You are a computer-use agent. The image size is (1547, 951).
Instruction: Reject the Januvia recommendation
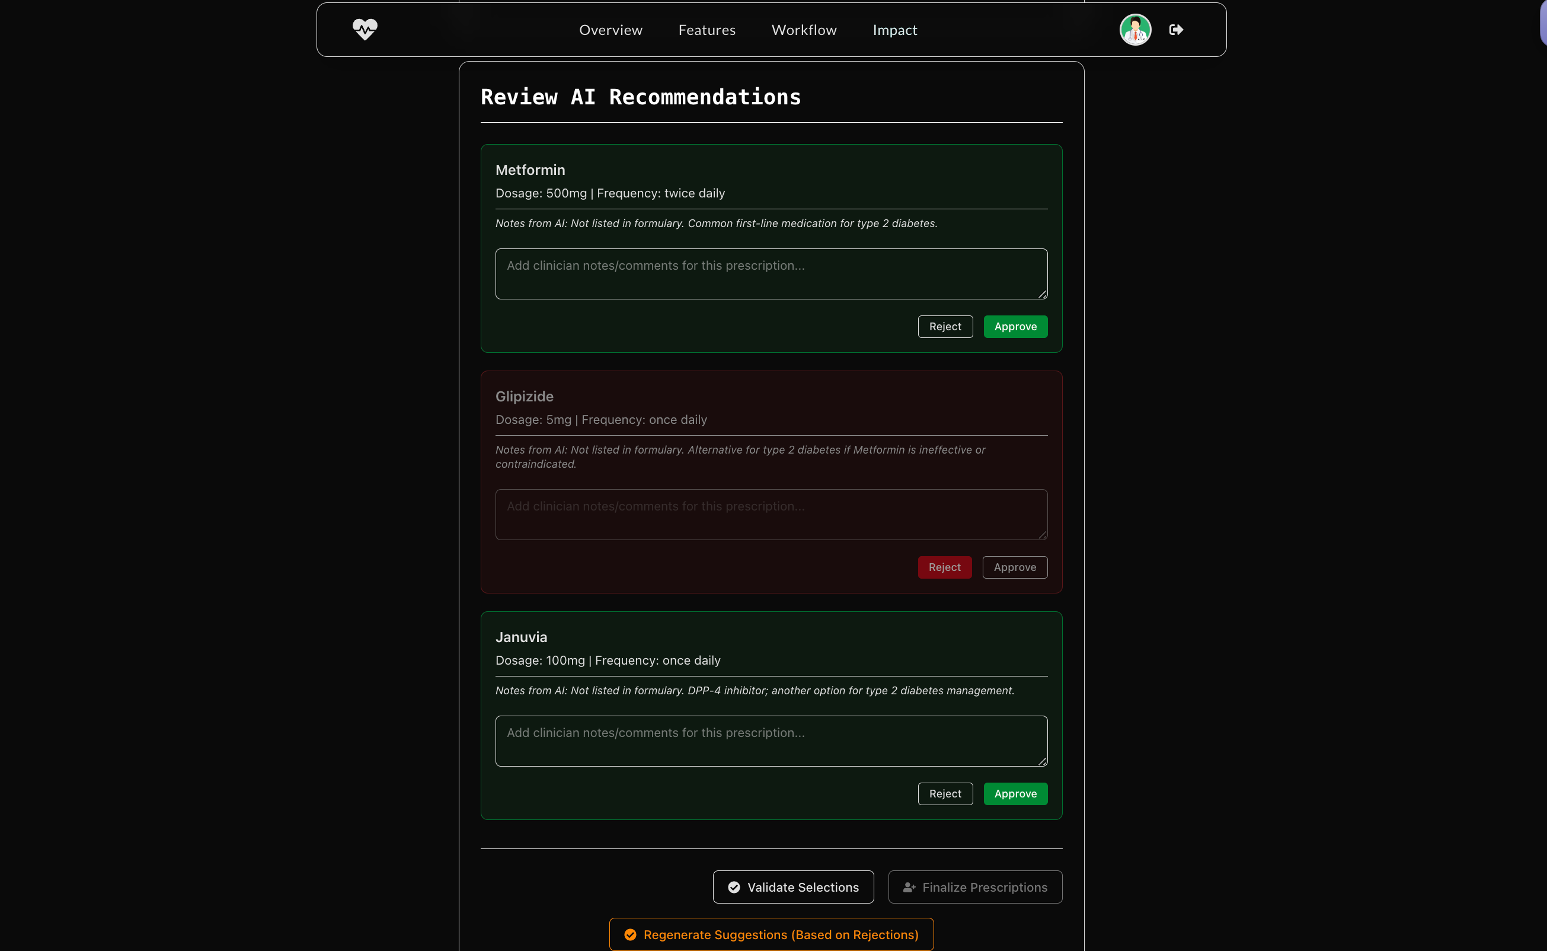tap(945, 794)
